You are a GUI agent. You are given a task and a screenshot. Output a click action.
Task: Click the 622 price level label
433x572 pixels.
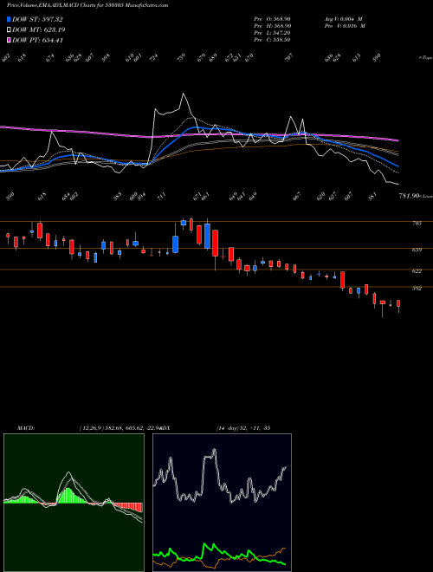[417, 271]
